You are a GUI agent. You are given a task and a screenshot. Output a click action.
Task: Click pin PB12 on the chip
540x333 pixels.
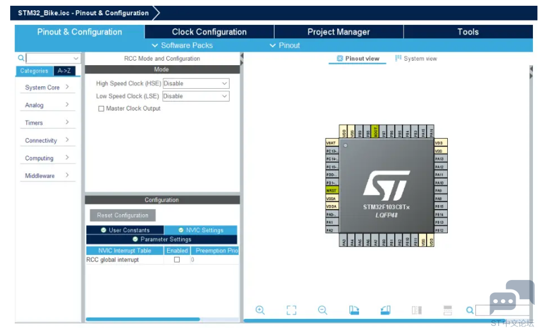(x=440, y=230)
